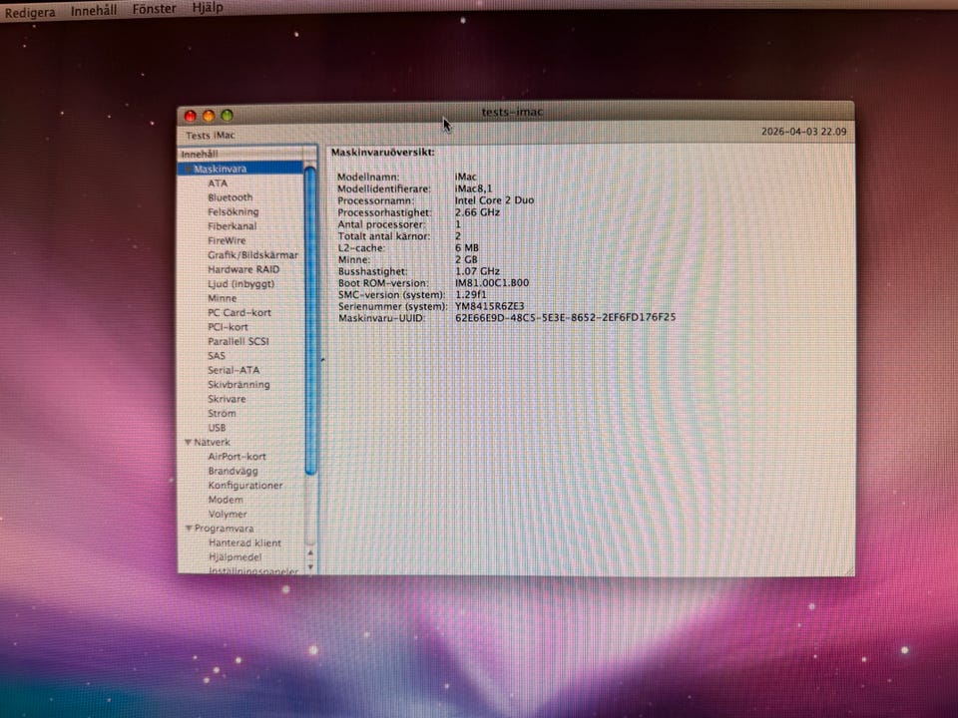Open the Fönster menu
Image resolution: width=958 pixels, height=718 pixels.
coord(154,9)
